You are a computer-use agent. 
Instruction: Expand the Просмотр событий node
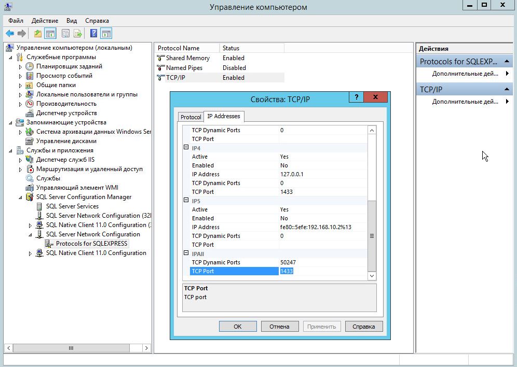coord(20,76)
